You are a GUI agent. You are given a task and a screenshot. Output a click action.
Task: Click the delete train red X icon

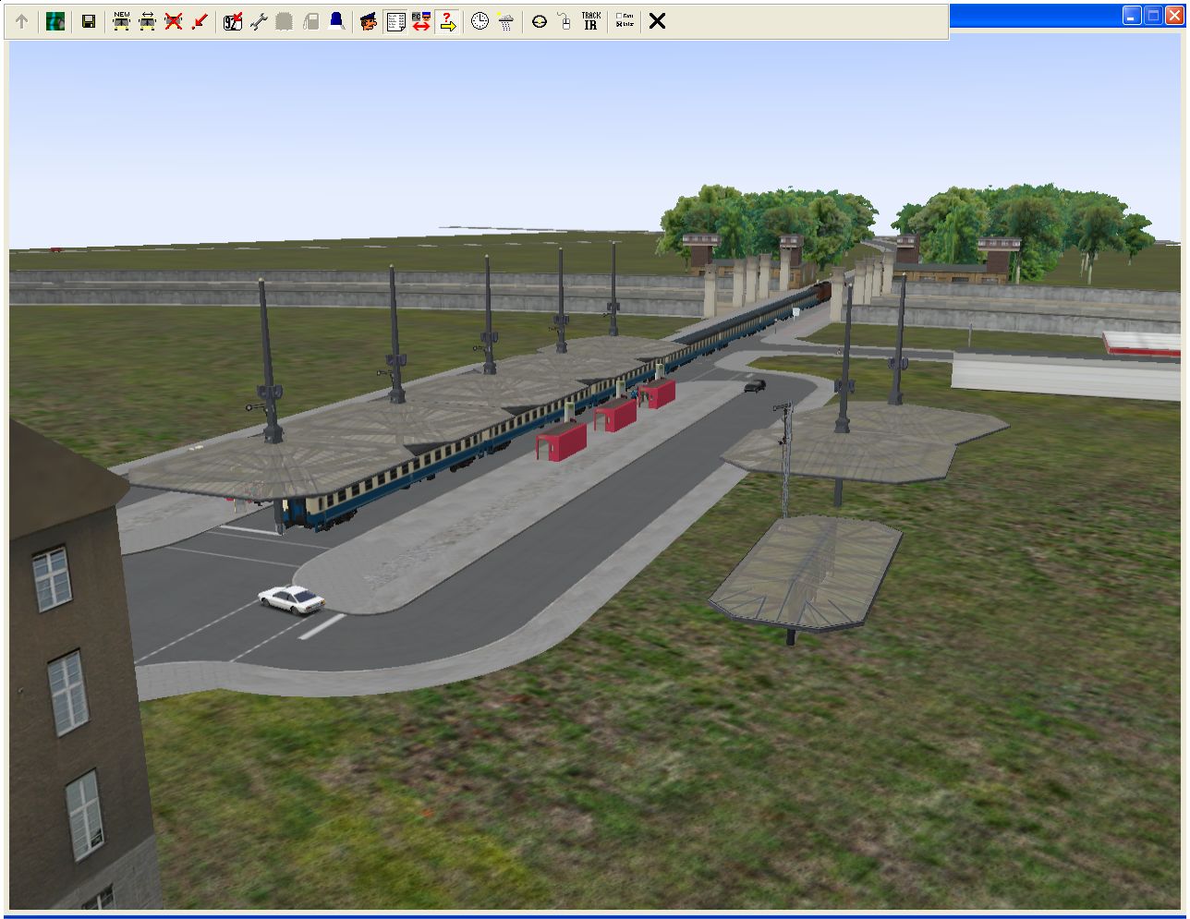coord(174,21)
